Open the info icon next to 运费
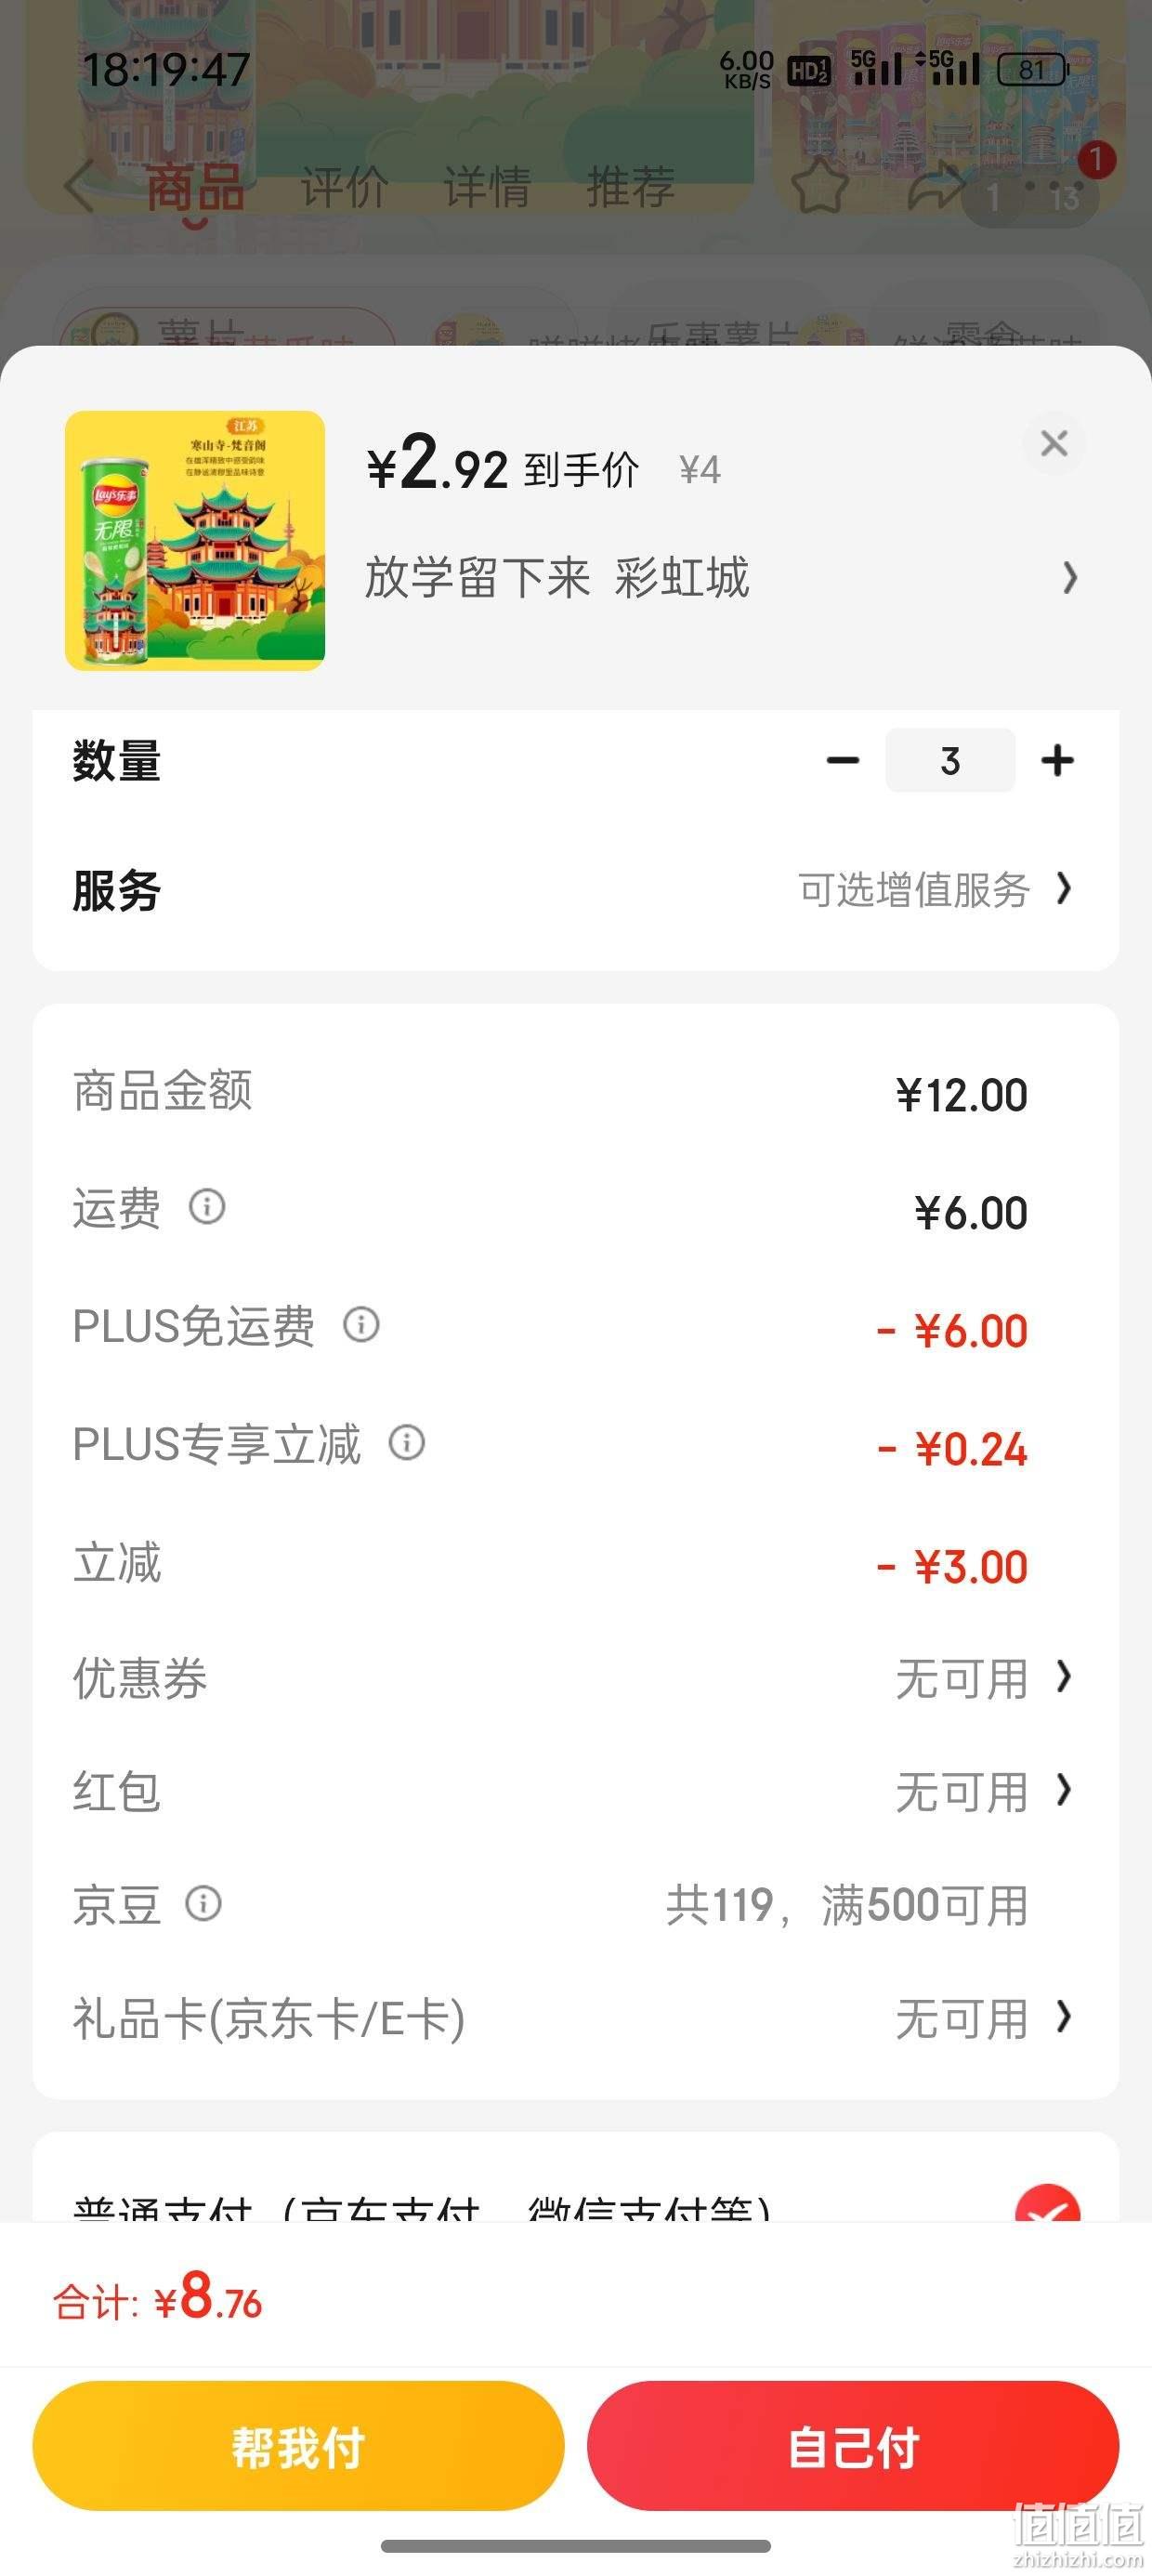Screen dimensions: 1152x2576 tap(207, 1206)
